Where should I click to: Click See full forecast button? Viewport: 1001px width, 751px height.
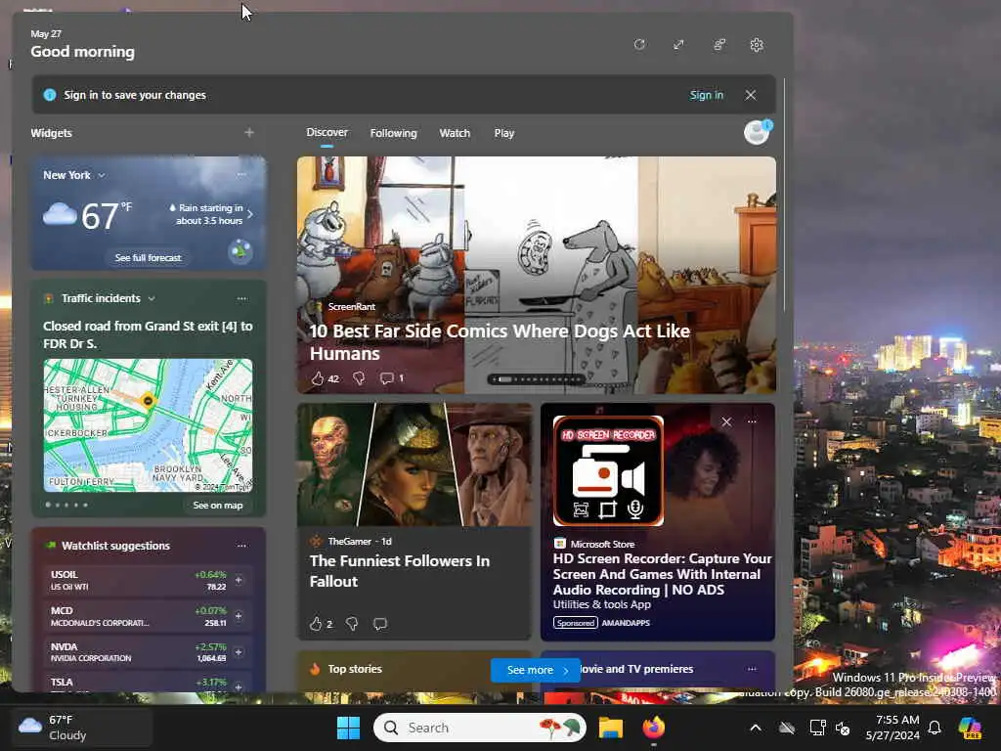tap(149, 257)
